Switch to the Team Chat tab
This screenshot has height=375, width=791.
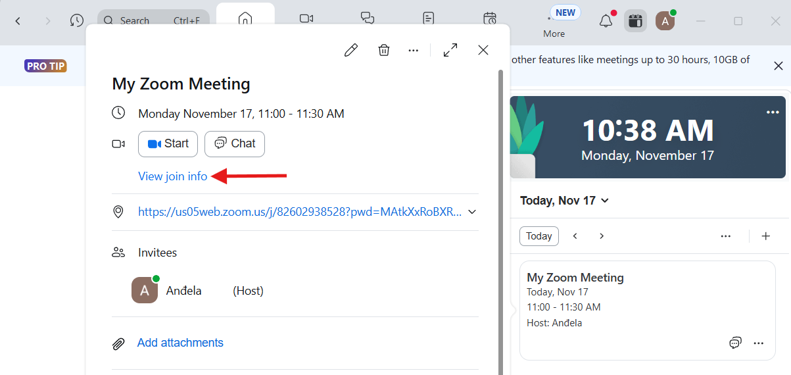point(368,18)
